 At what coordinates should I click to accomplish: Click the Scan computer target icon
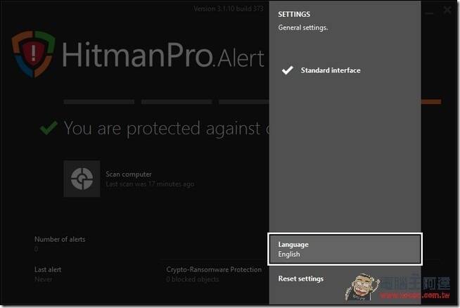coord(82,179)
